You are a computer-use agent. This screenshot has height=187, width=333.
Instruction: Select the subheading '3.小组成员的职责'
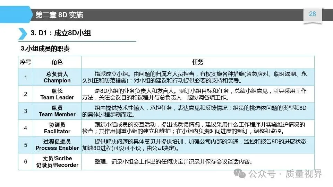[45, 48]
